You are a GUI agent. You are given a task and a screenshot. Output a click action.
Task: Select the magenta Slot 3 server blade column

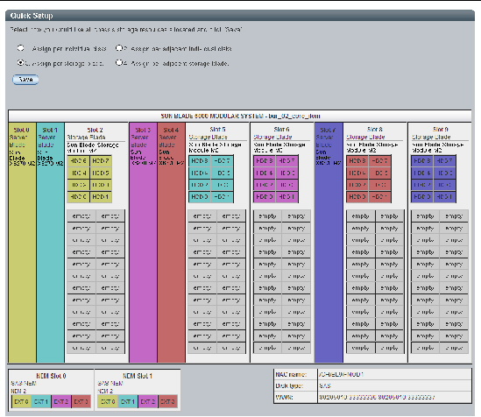point(144,243)
